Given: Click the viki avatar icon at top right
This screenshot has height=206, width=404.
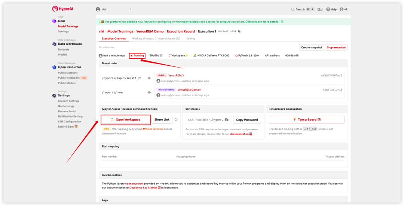Looking at the screenshot, I should (x=342, y=9).
